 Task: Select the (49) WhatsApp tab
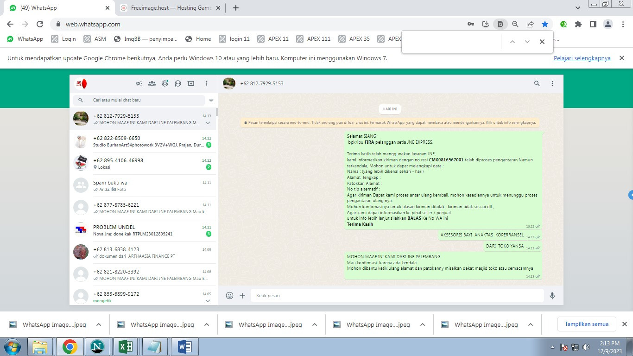tap(60, 8)
